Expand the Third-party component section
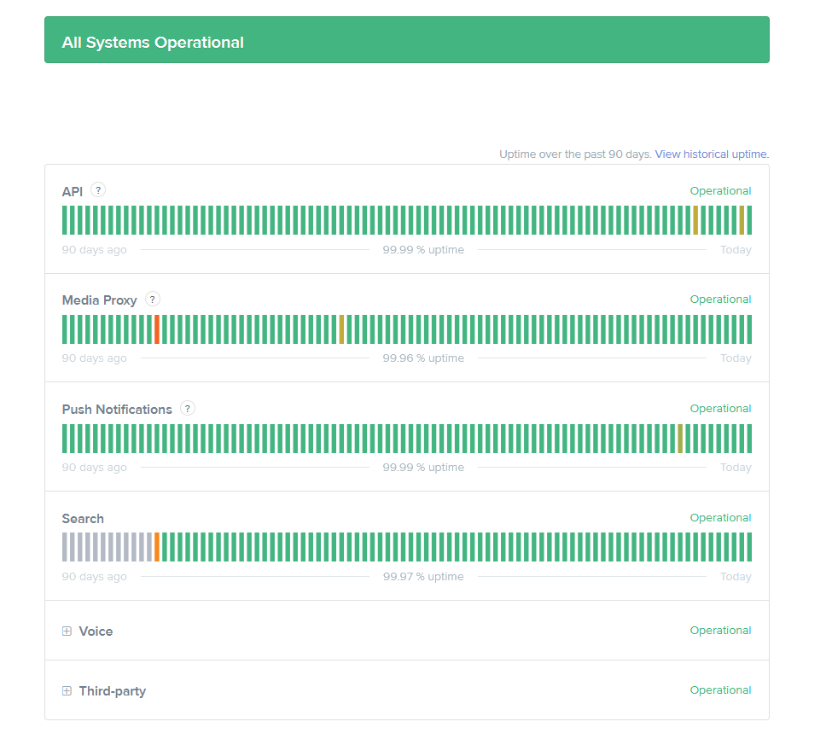 [x=67, y=690]
